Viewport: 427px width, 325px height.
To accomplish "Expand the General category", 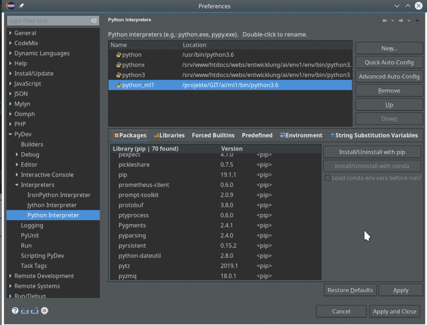I will (10, 33).
